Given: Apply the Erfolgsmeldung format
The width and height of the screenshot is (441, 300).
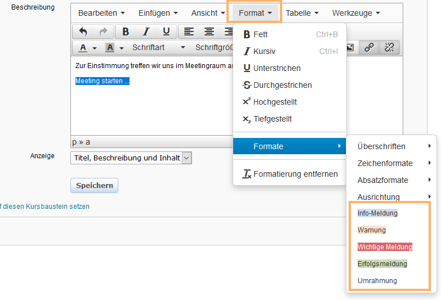Looking at the screenshot, I should click(x=382, y=264).
